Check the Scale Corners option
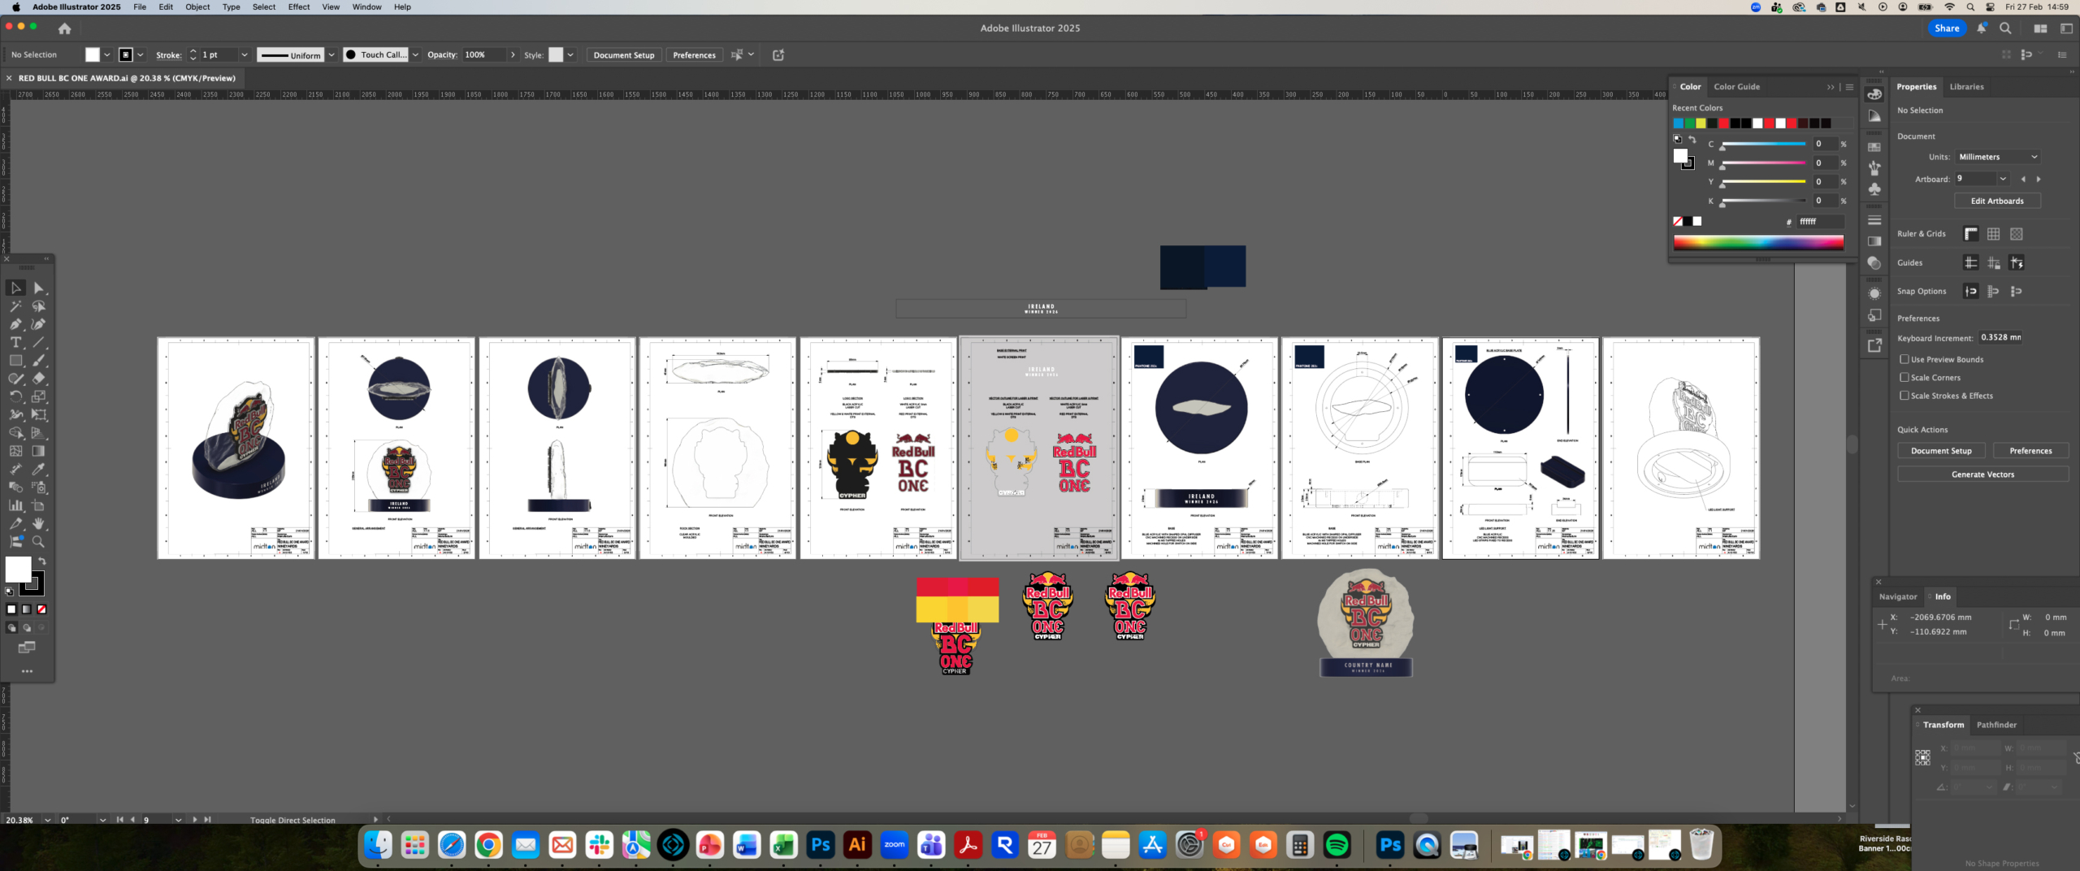The height and width of the screenshot is (871, 2080). click(x=1904, y=377)
